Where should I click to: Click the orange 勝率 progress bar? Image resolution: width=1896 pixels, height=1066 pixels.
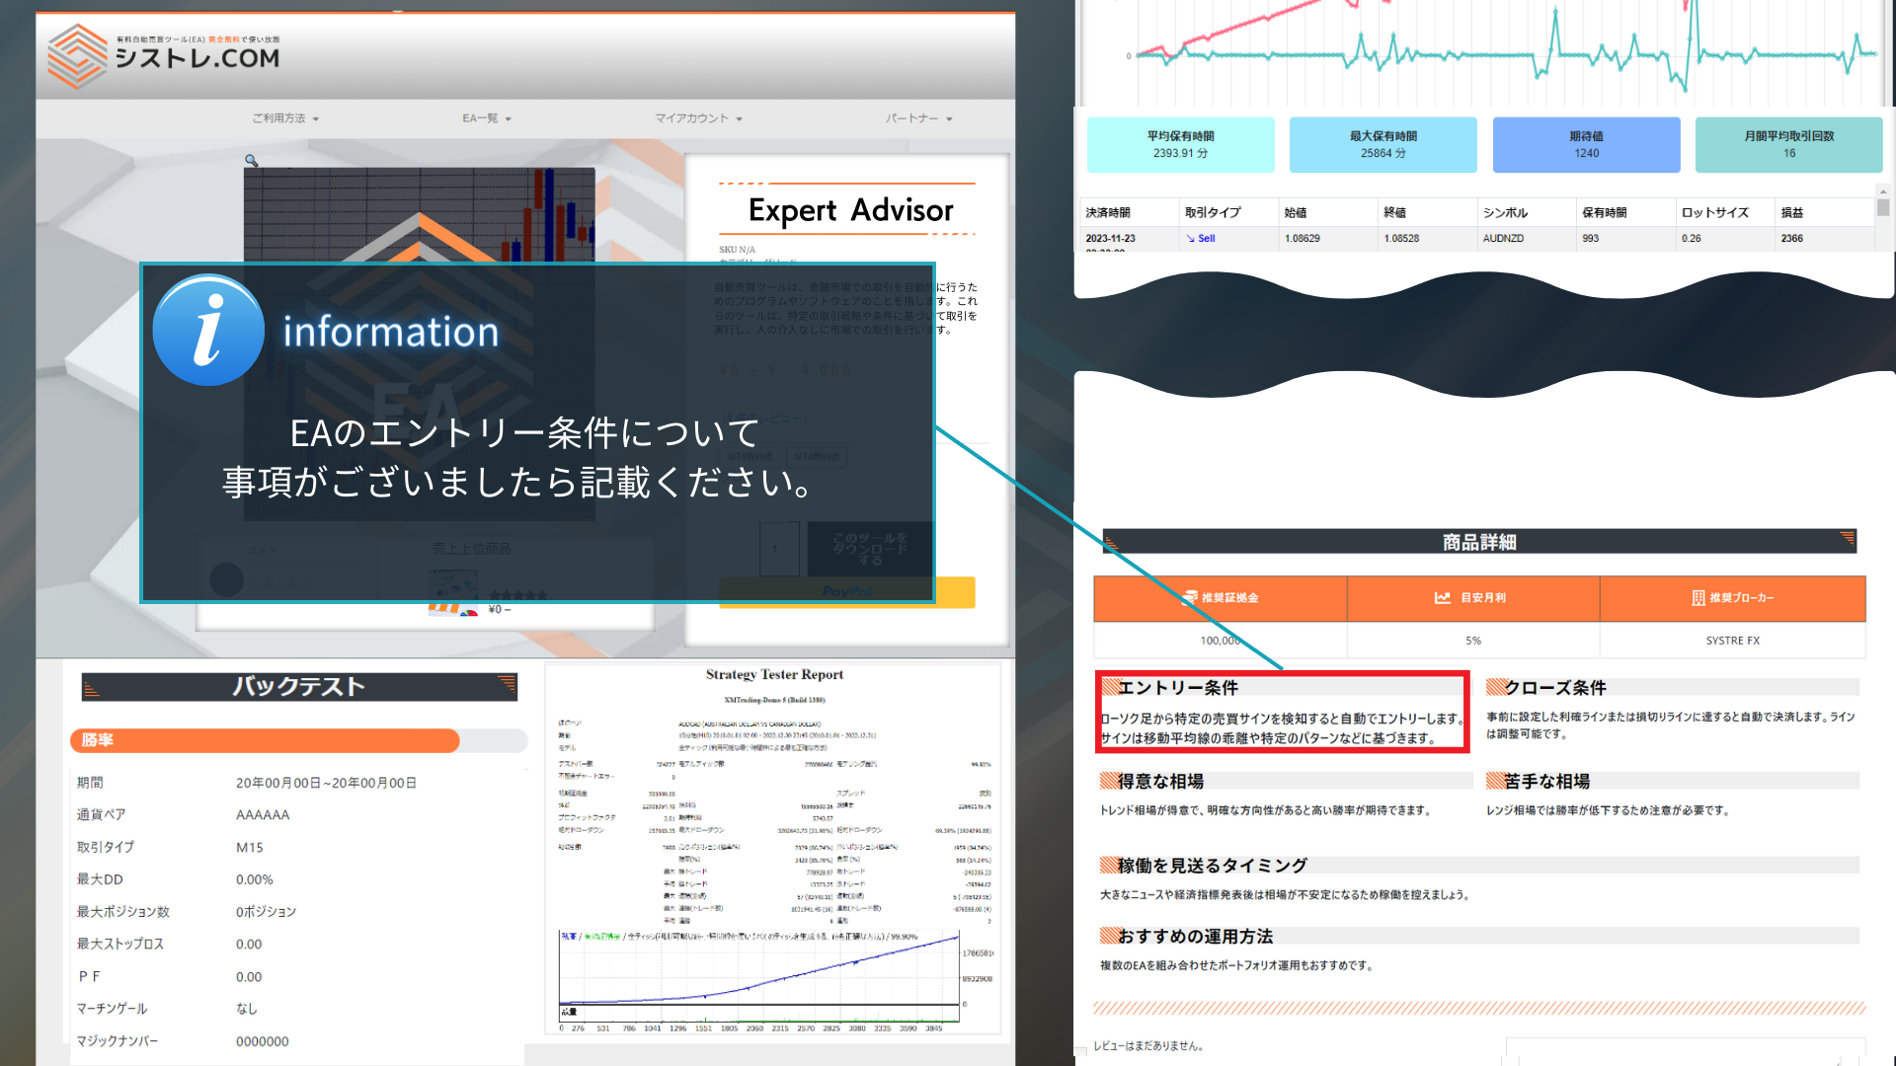pyautogui.click(x=265, y=740)
